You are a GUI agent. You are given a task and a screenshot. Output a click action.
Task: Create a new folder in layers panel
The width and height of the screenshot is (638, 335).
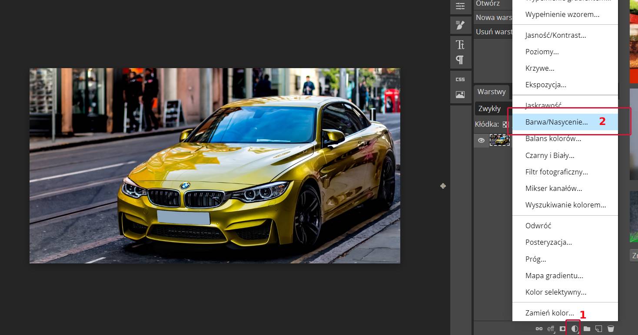[x=587, y=329]
